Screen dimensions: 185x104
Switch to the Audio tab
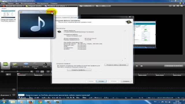click(45, 65)
